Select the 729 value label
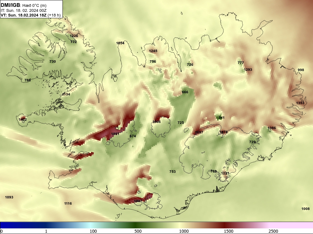 click(x=252, y=142)
